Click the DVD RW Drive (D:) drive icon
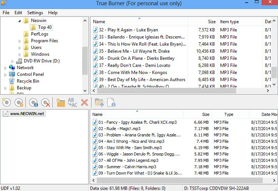This screenshot has width=278, height=191. [19, 61]
